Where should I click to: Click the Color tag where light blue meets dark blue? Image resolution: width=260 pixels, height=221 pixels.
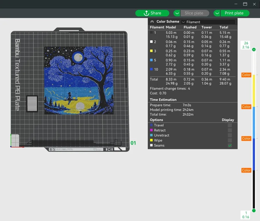[246, 138]
